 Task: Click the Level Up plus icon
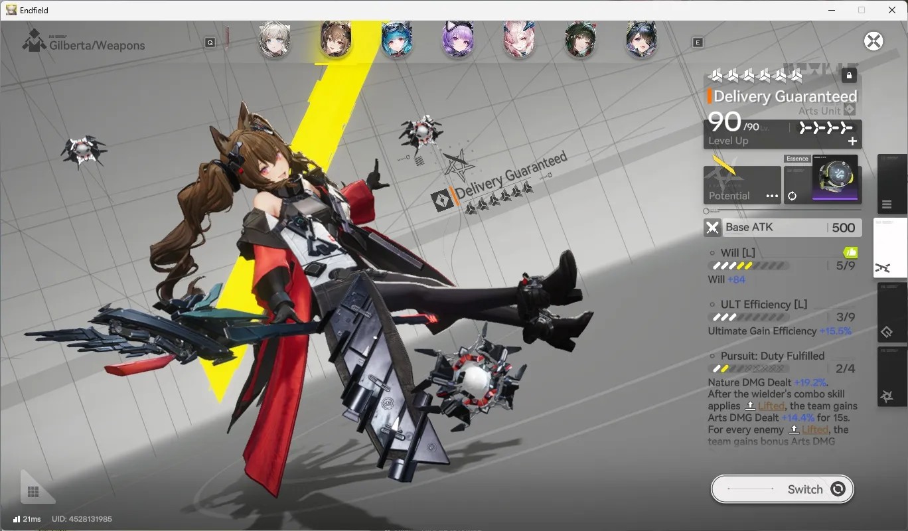point(852,141)
